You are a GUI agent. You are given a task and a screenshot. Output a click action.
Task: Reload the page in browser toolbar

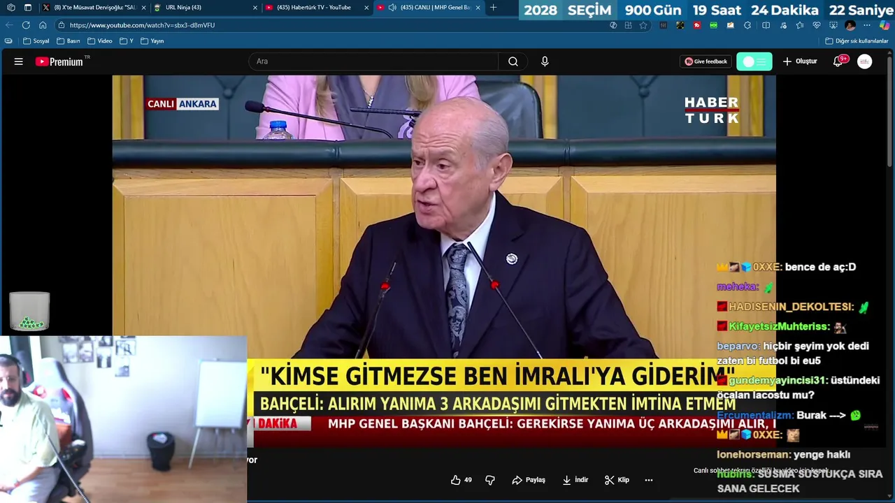tap(26, 25)
